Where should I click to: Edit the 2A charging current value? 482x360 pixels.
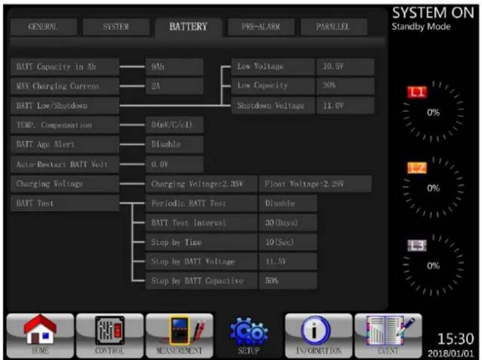pyautogui.click(x=174, y=86)
